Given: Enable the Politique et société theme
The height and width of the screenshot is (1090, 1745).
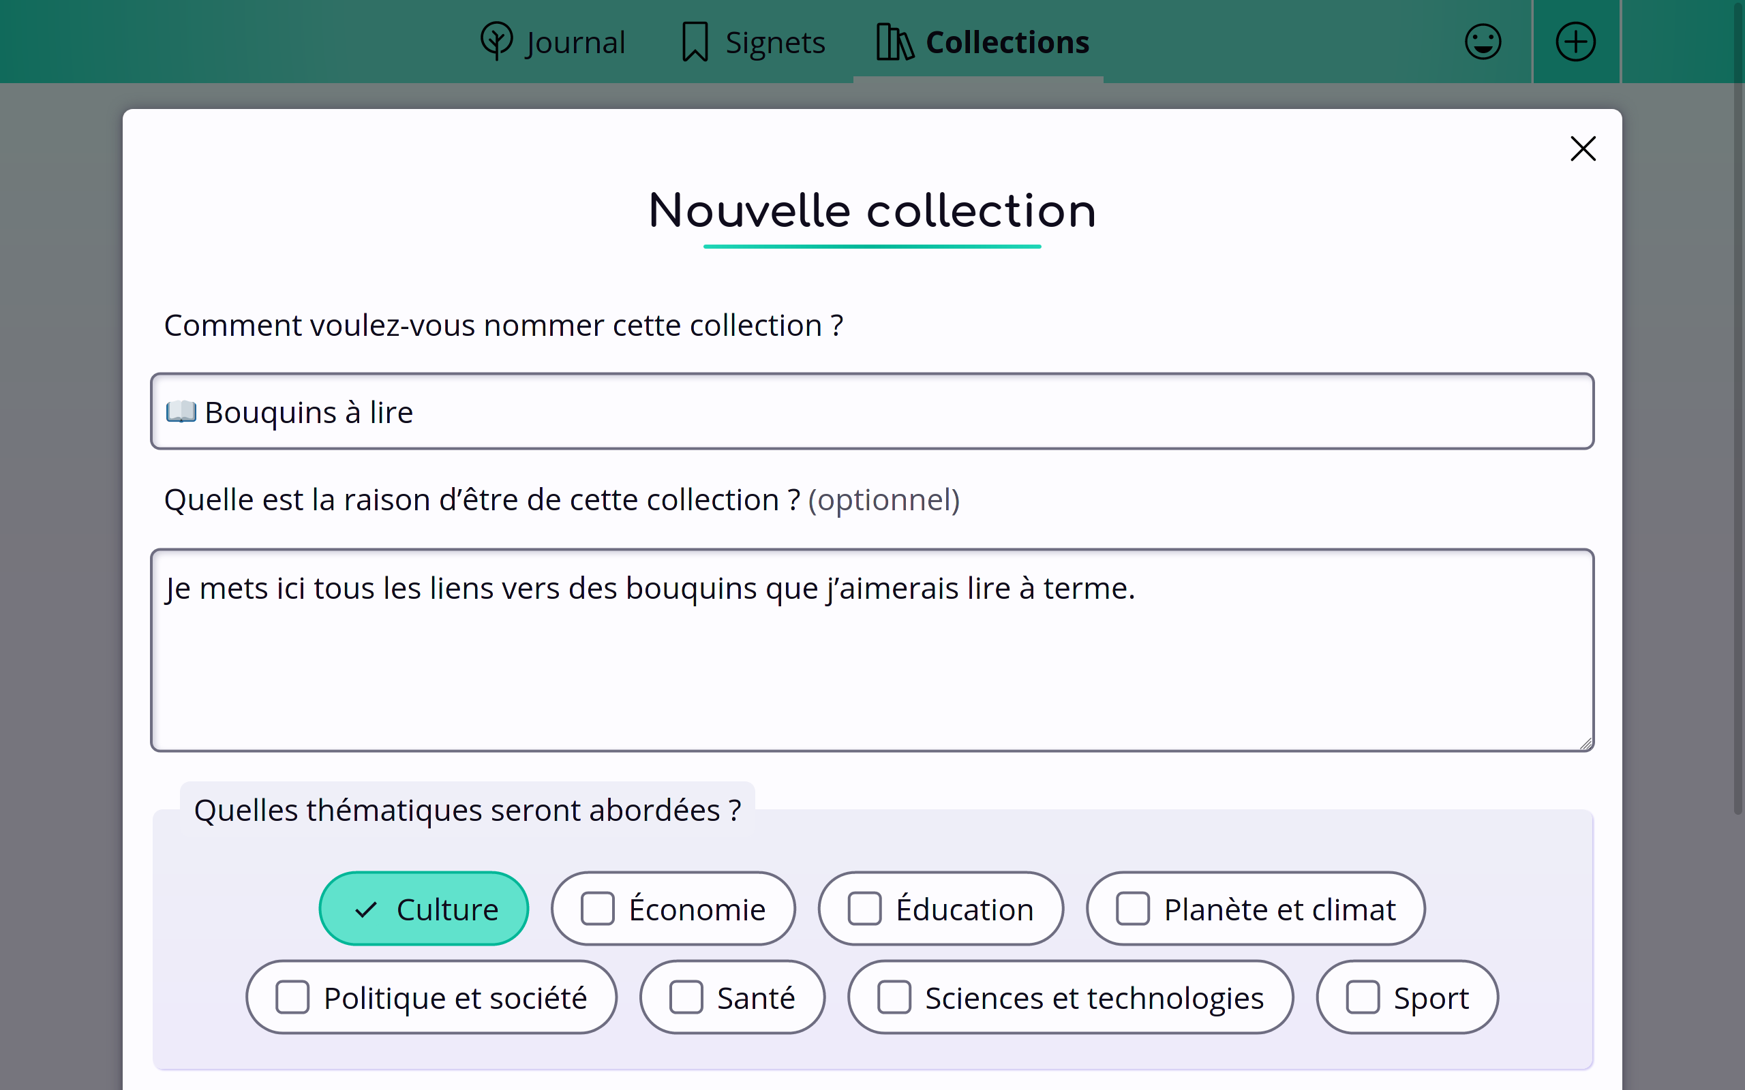Looking at the screenshot, I should 431,997.
